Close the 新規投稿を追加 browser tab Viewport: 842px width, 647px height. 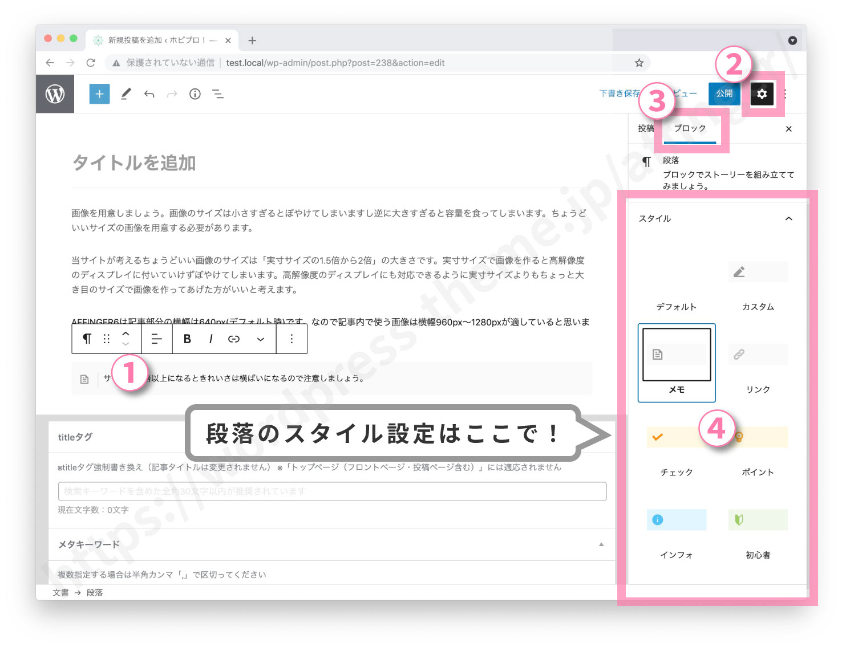[228, 40]
